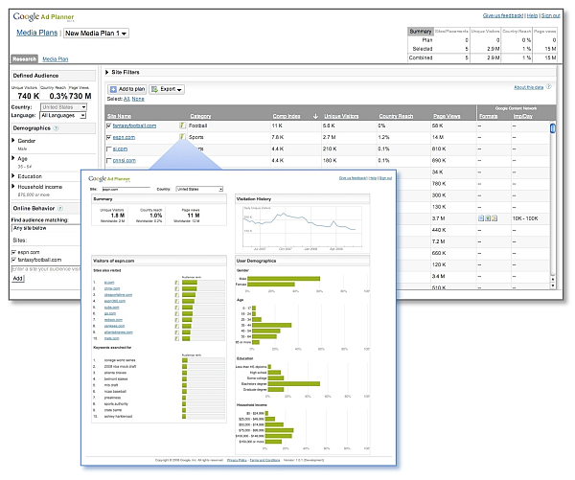
Task: Click the Online Behavior help icon
Action: click(x=60, y=208)
